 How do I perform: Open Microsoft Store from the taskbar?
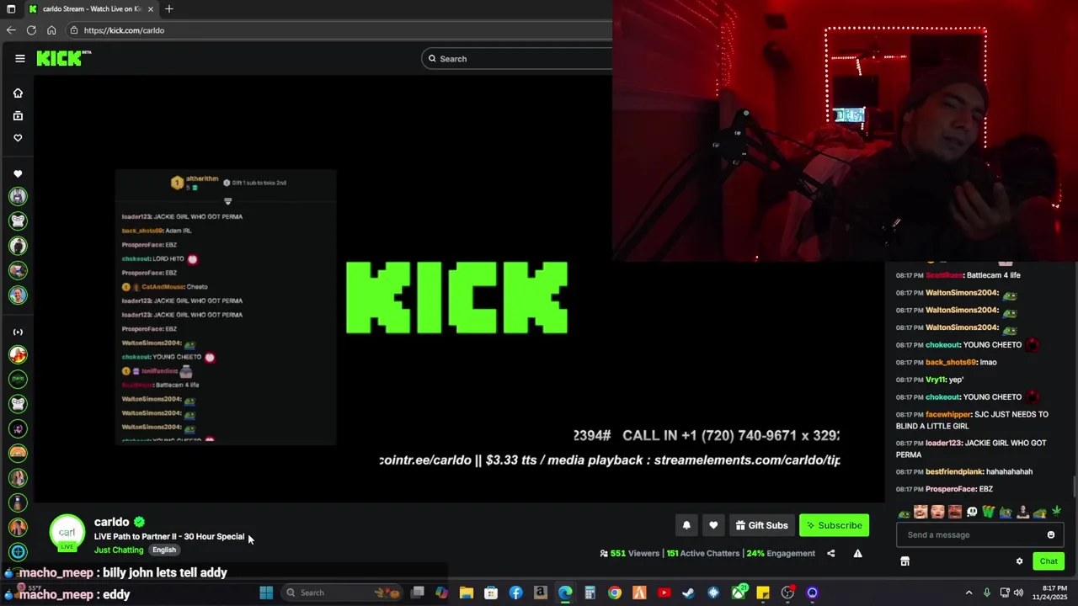pos(491,593)
